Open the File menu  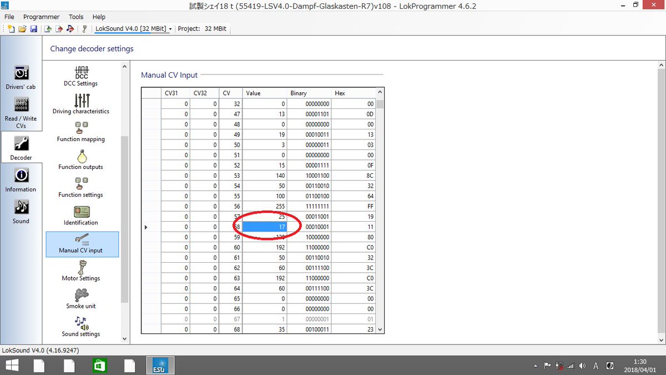9,17
